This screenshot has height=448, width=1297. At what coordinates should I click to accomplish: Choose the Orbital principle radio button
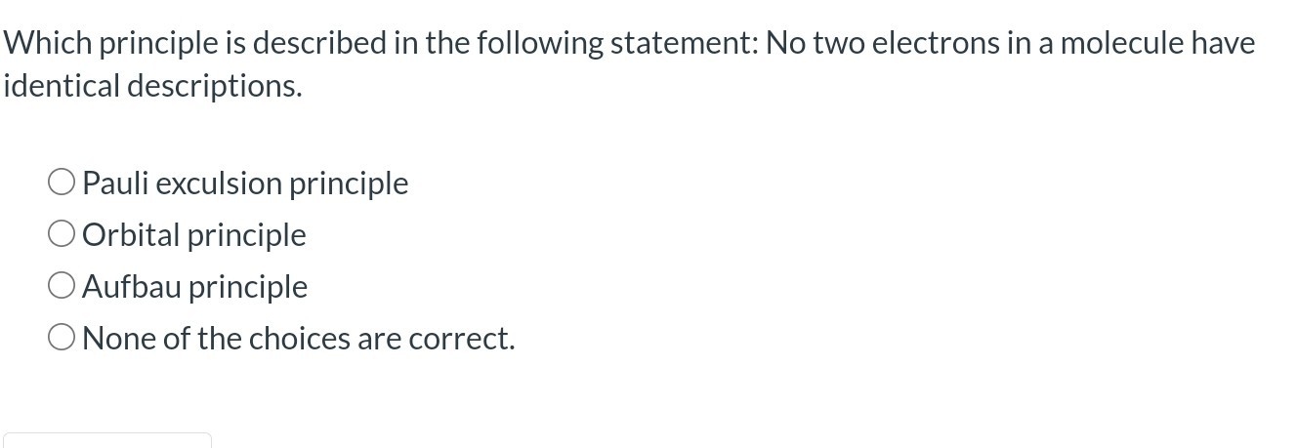(x=62, y=233)
